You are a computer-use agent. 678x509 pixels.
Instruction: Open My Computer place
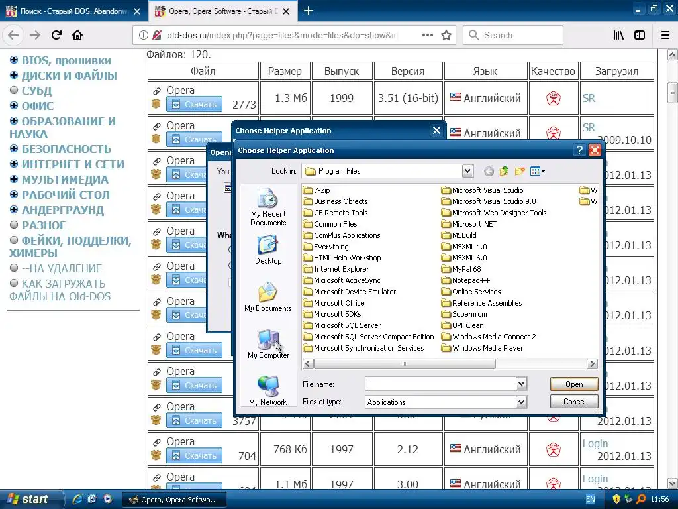point(268,344)
